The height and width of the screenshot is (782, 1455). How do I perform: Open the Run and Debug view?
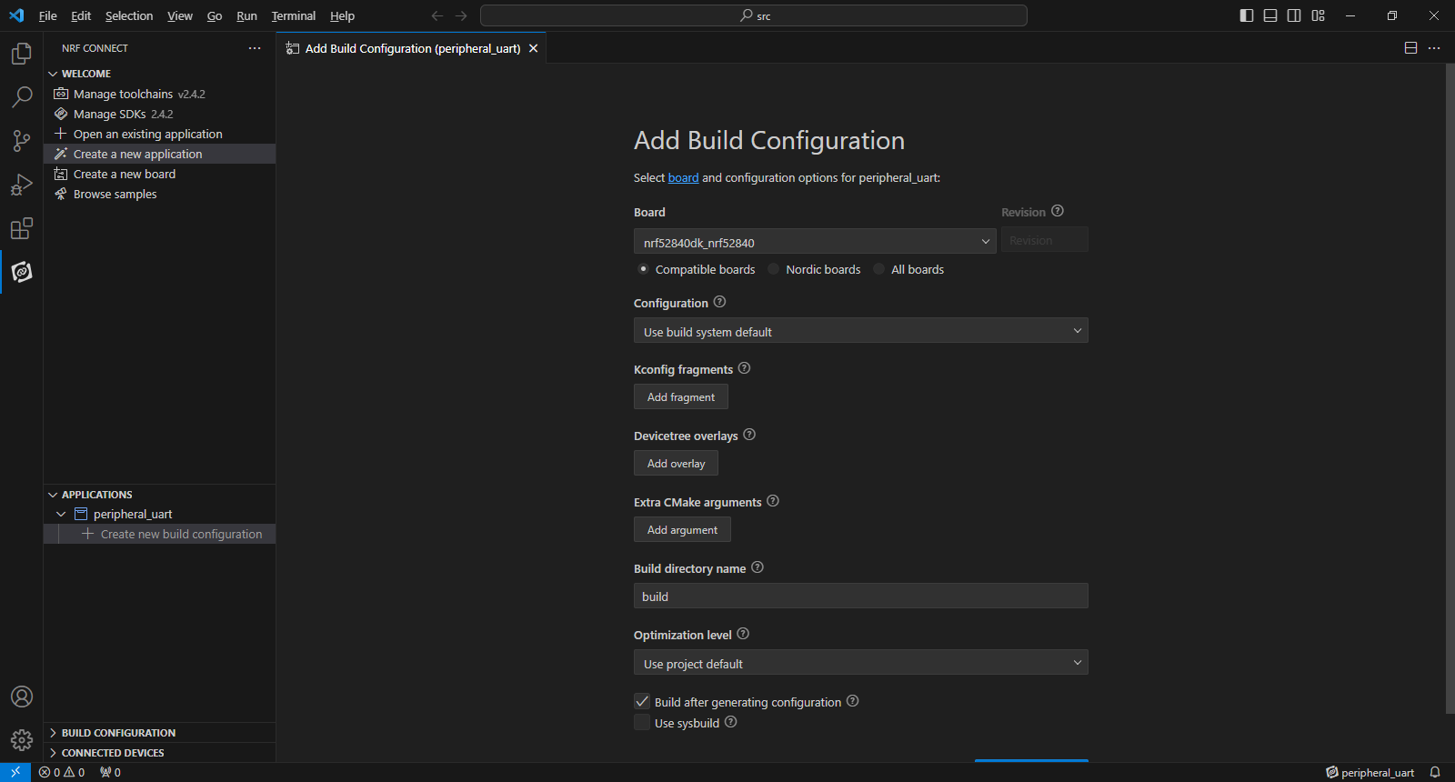[x=22, y=185]
